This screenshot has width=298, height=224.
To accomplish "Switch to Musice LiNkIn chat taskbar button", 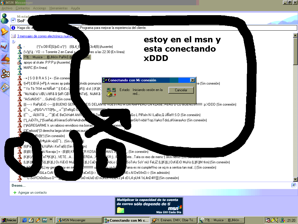I will (221, 220).
